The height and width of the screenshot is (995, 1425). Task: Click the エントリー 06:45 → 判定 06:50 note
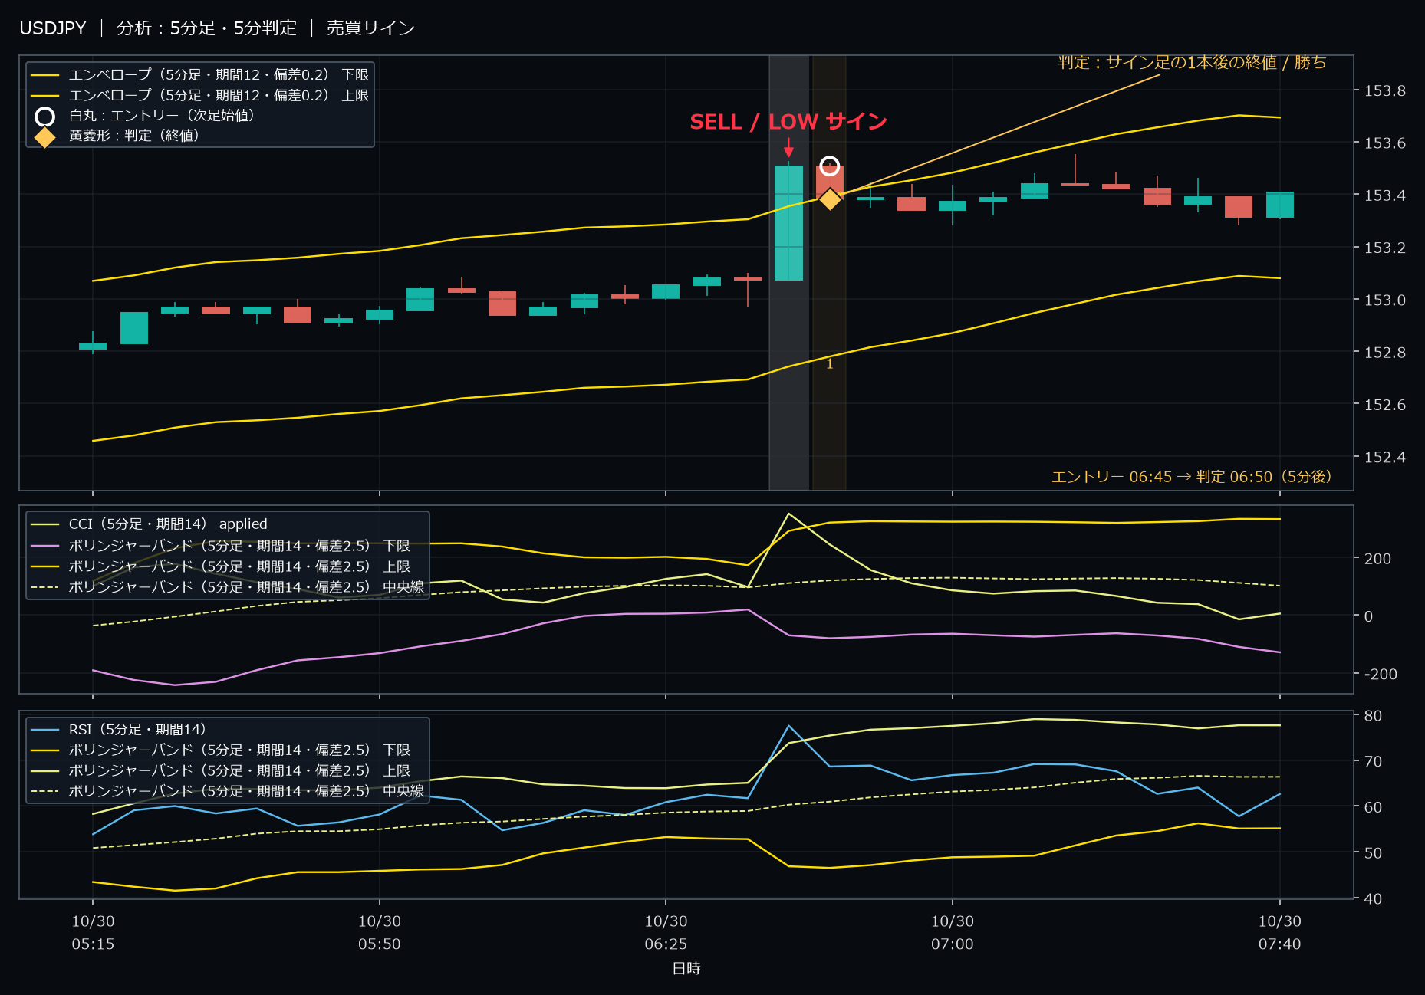[1191, 477]
